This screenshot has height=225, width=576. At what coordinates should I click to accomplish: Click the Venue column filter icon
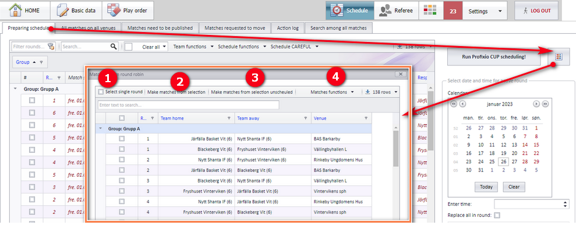coord(366,118)
